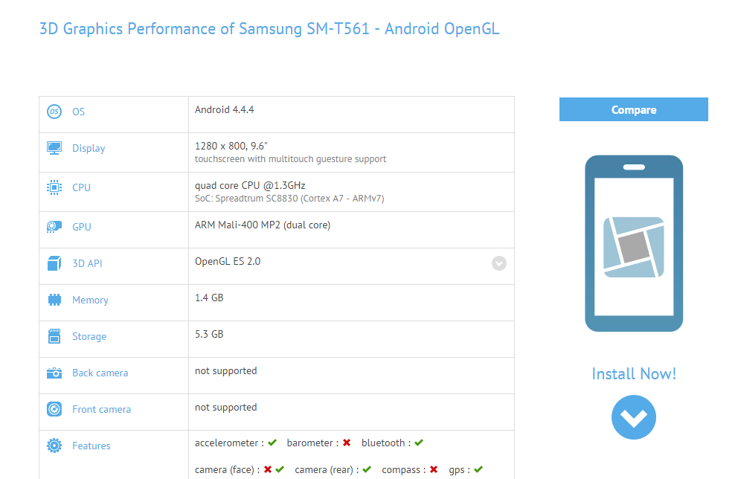Screen dimensions: 741x479
Task: Expand the OpenGL ES 2.0 details
Action: (499, 263)
